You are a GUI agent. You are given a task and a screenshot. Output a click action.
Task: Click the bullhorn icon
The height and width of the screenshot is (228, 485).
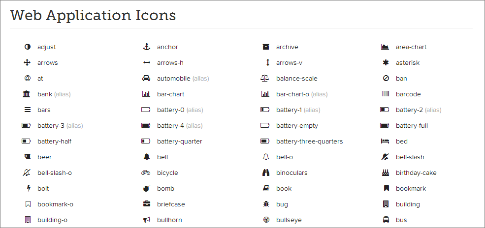point(146,220)
